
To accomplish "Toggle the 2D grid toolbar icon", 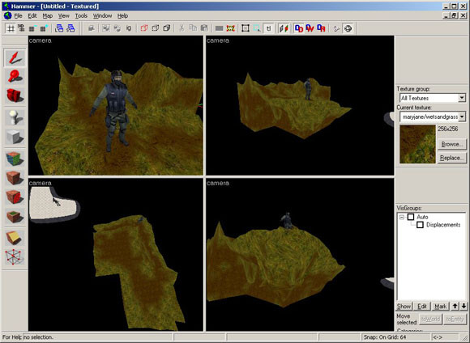I will click(11, 28).
